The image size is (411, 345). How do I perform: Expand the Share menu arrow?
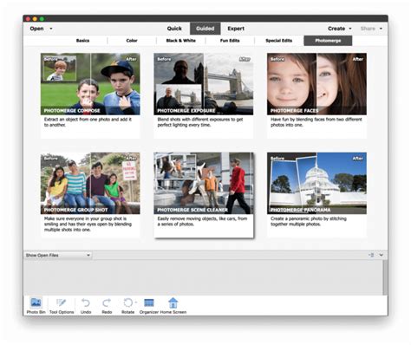point(381,29)
